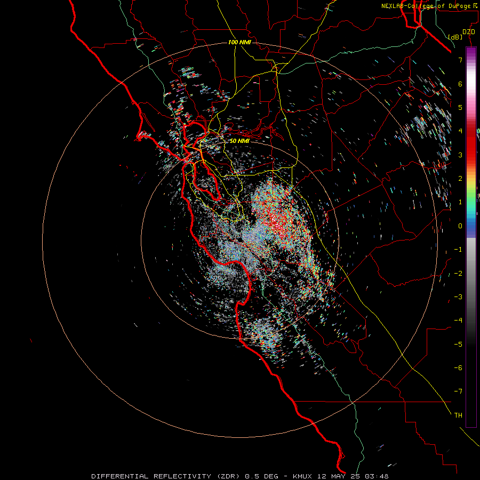Click the "-2" value on the scale
480x480 pixels.
[458, 274]
